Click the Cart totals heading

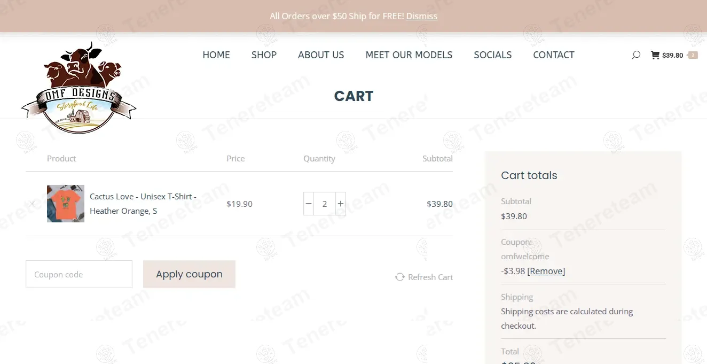click(x=529, y=175)
